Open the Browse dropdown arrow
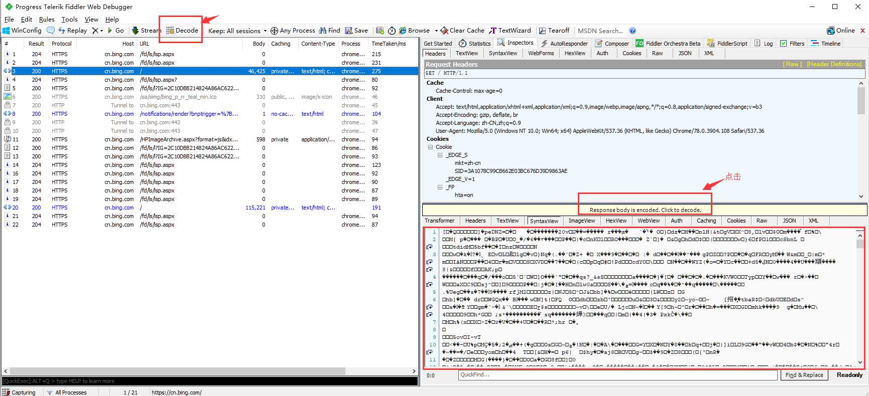The image size is (869, 396). 436,31
